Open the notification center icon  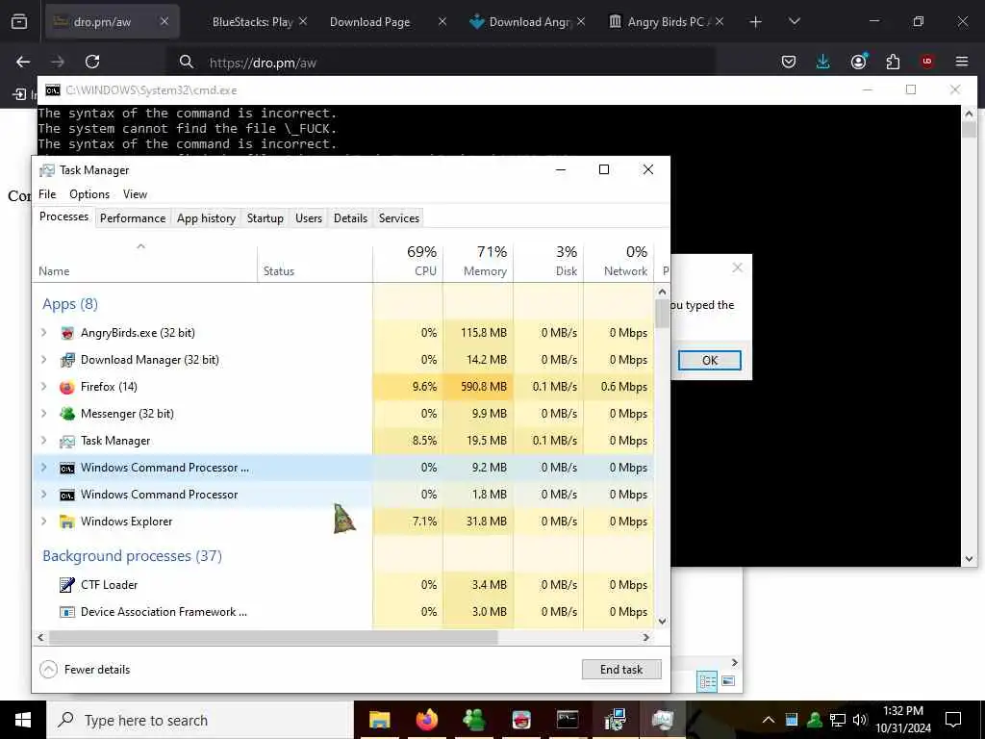pyautogui.click(x=953, y=720)
